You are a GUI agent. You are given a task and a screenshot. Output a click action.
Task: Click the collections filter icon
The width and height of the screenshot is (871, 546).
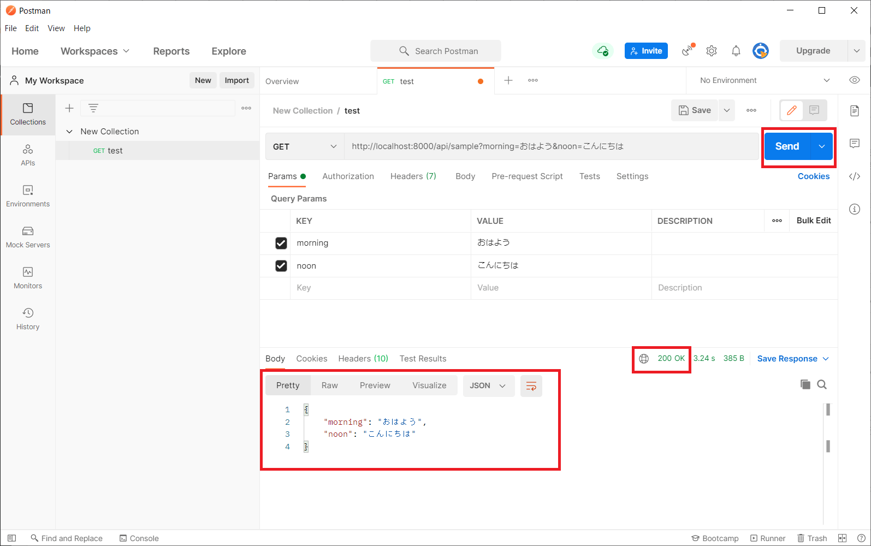pos(93,108)
